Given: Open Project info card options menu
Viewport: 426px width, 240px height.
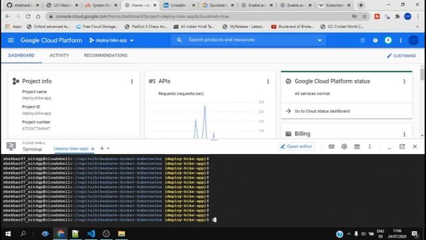Looking at the screenshot, I should click(x=132, y=81).
